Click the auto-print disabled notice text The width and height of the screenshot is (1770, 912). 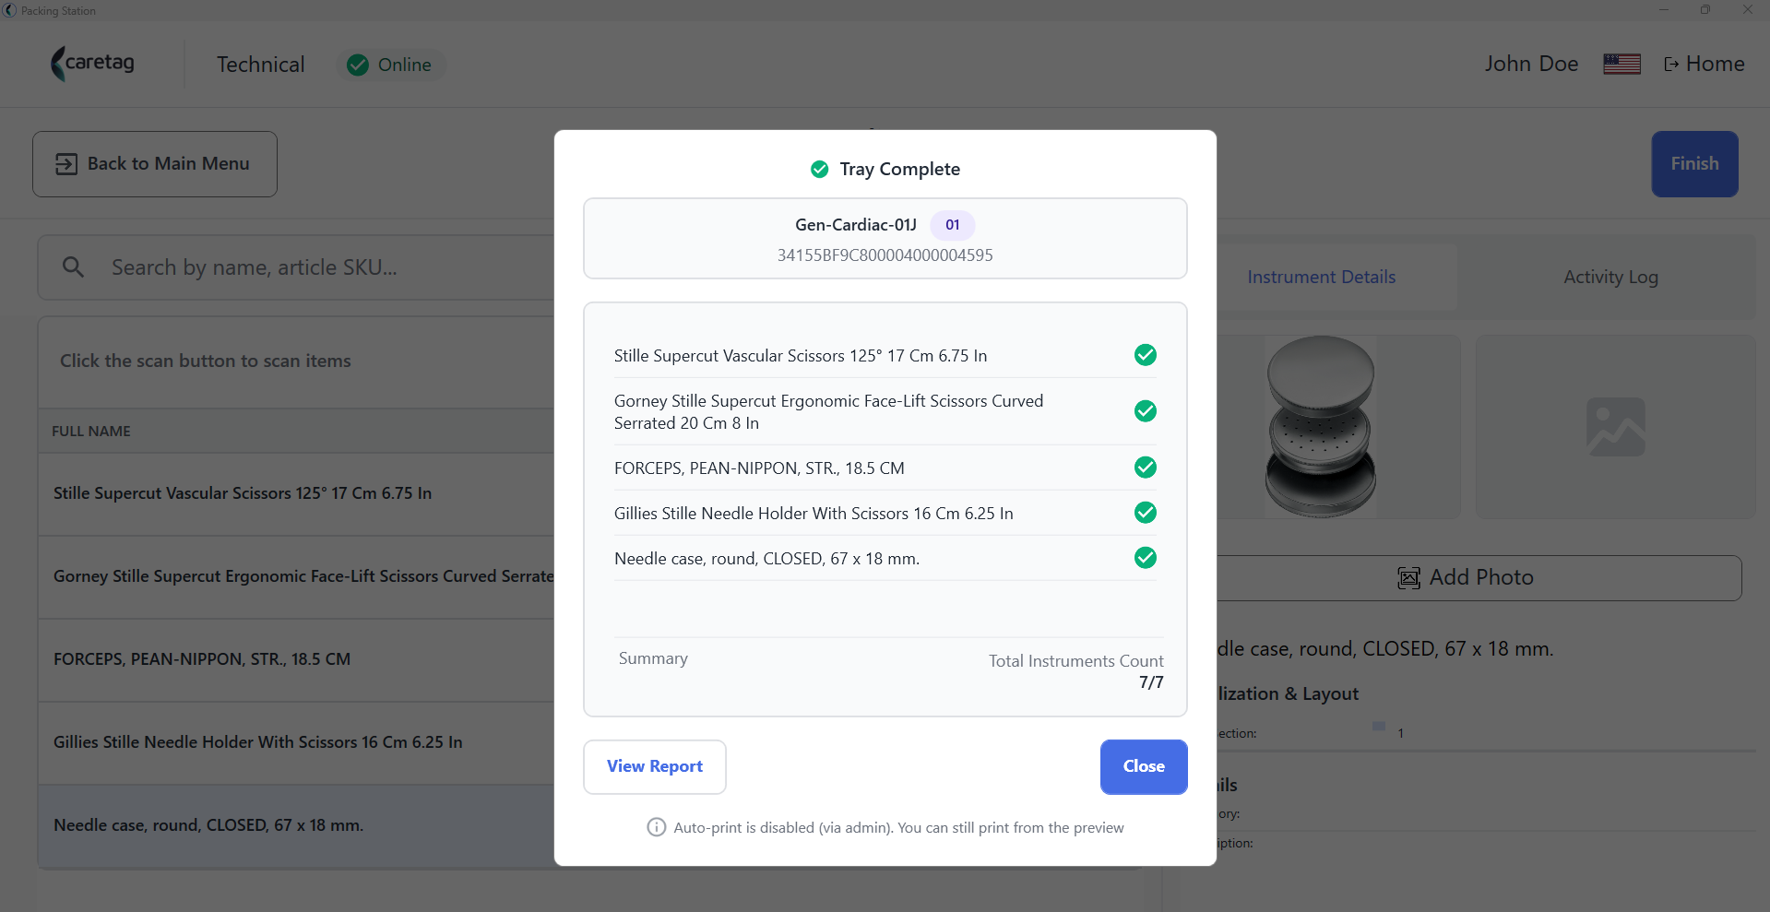(898, 828)
